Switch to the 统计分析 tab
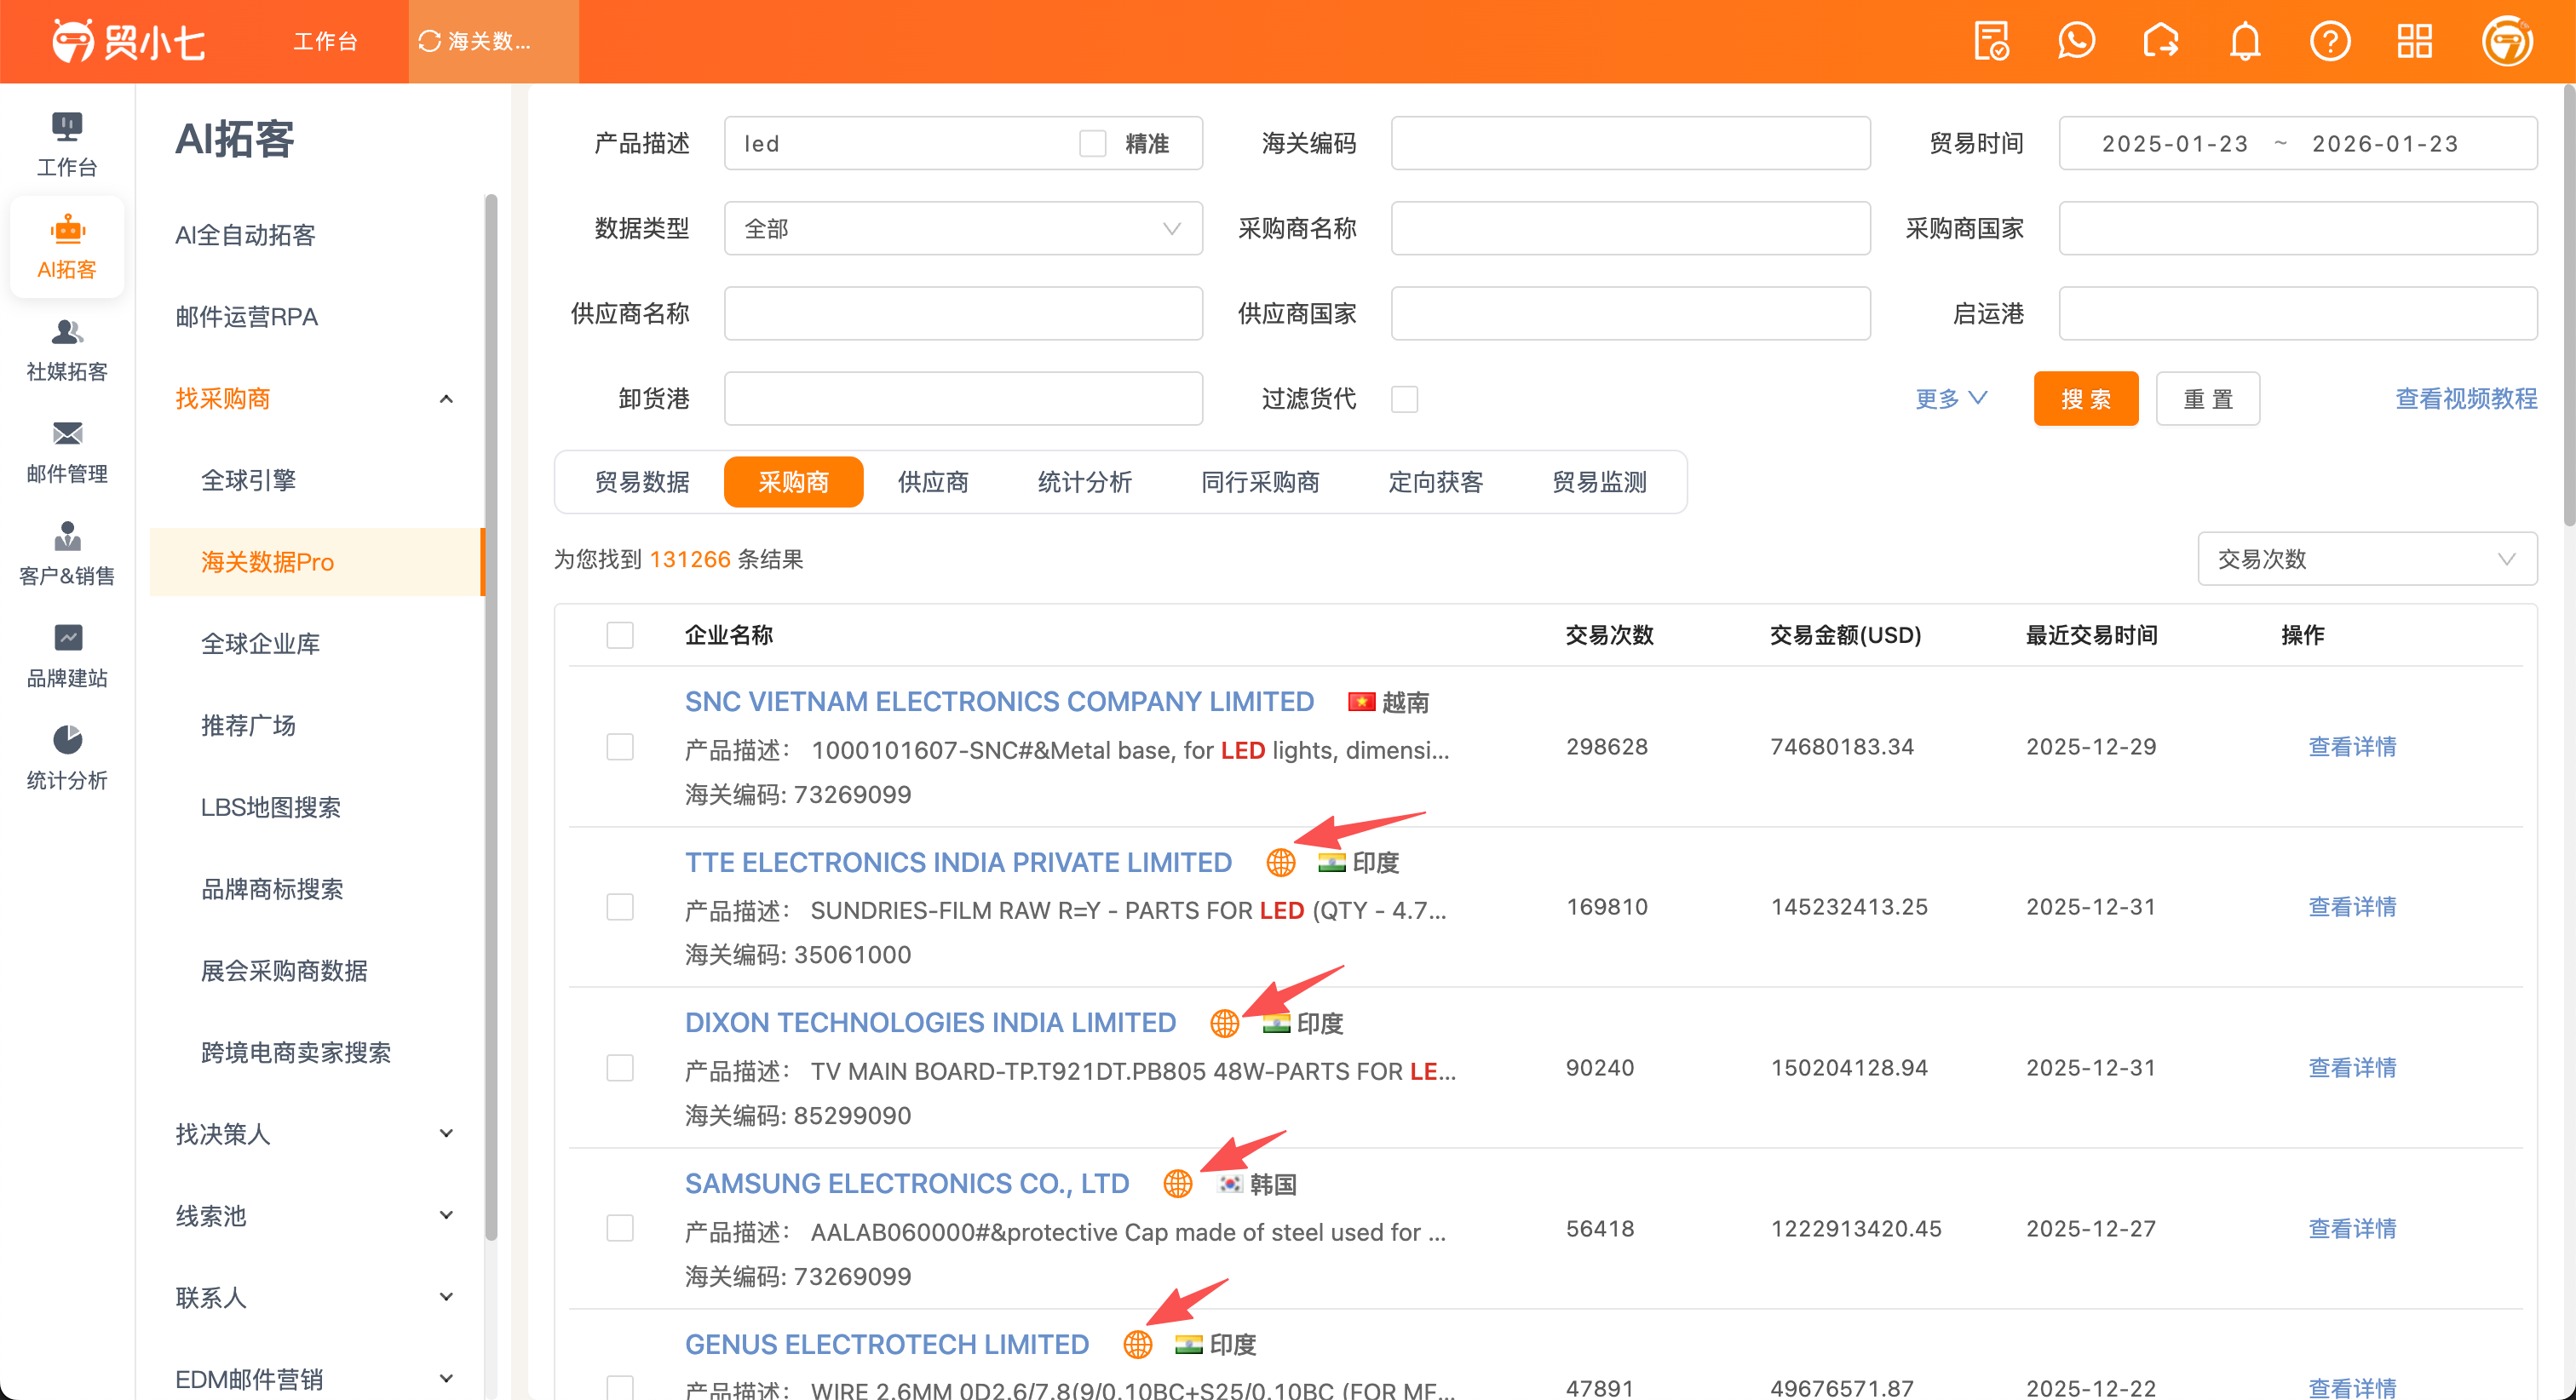Screen dimensions: 2576x1400 (x=1084, y=482)
